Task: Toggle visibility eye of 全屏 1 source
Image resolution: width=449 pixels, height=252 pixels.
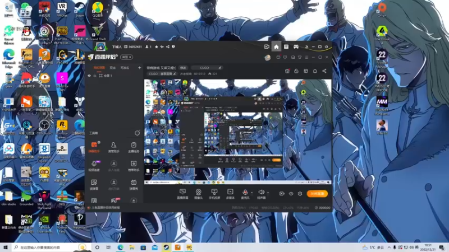Action: 89,76
